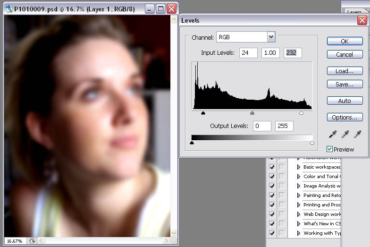The width and height of the screenshot is (370, 247).
Task: Toggle the Preview checkbox in Levels
Action: [x=329, y=149]
